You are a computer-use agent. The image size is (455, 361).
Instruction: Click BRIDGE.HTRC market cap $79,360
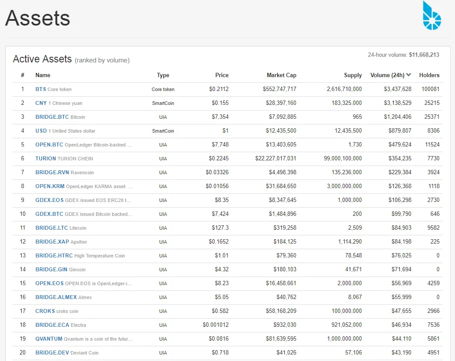tap(287, 256)
